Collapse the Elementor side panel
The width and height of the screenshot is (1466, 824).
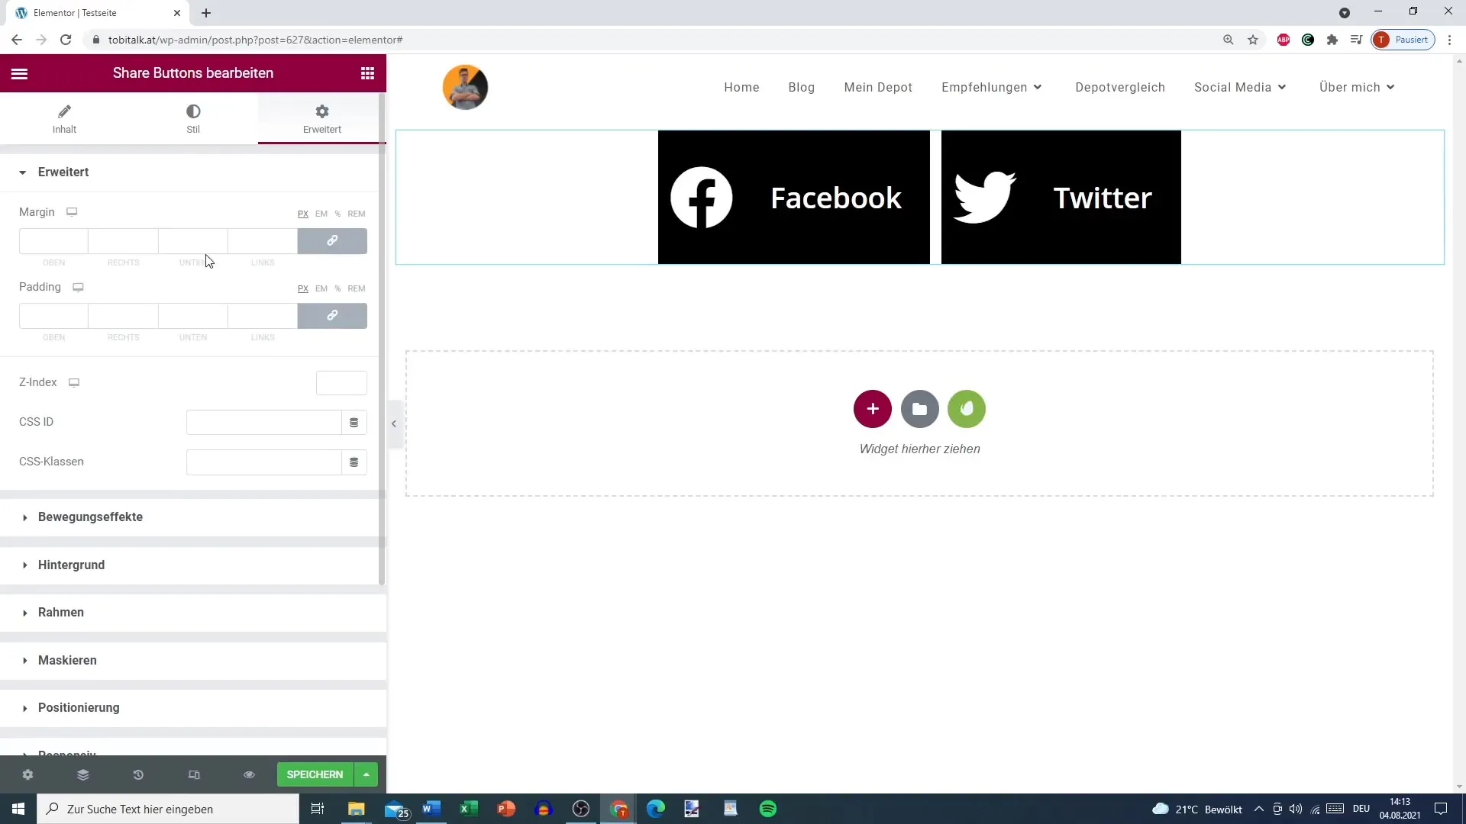pos(394,423)
